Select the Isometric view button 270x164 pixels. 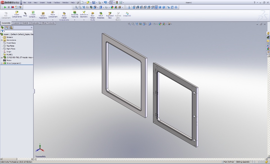(156, 7)
